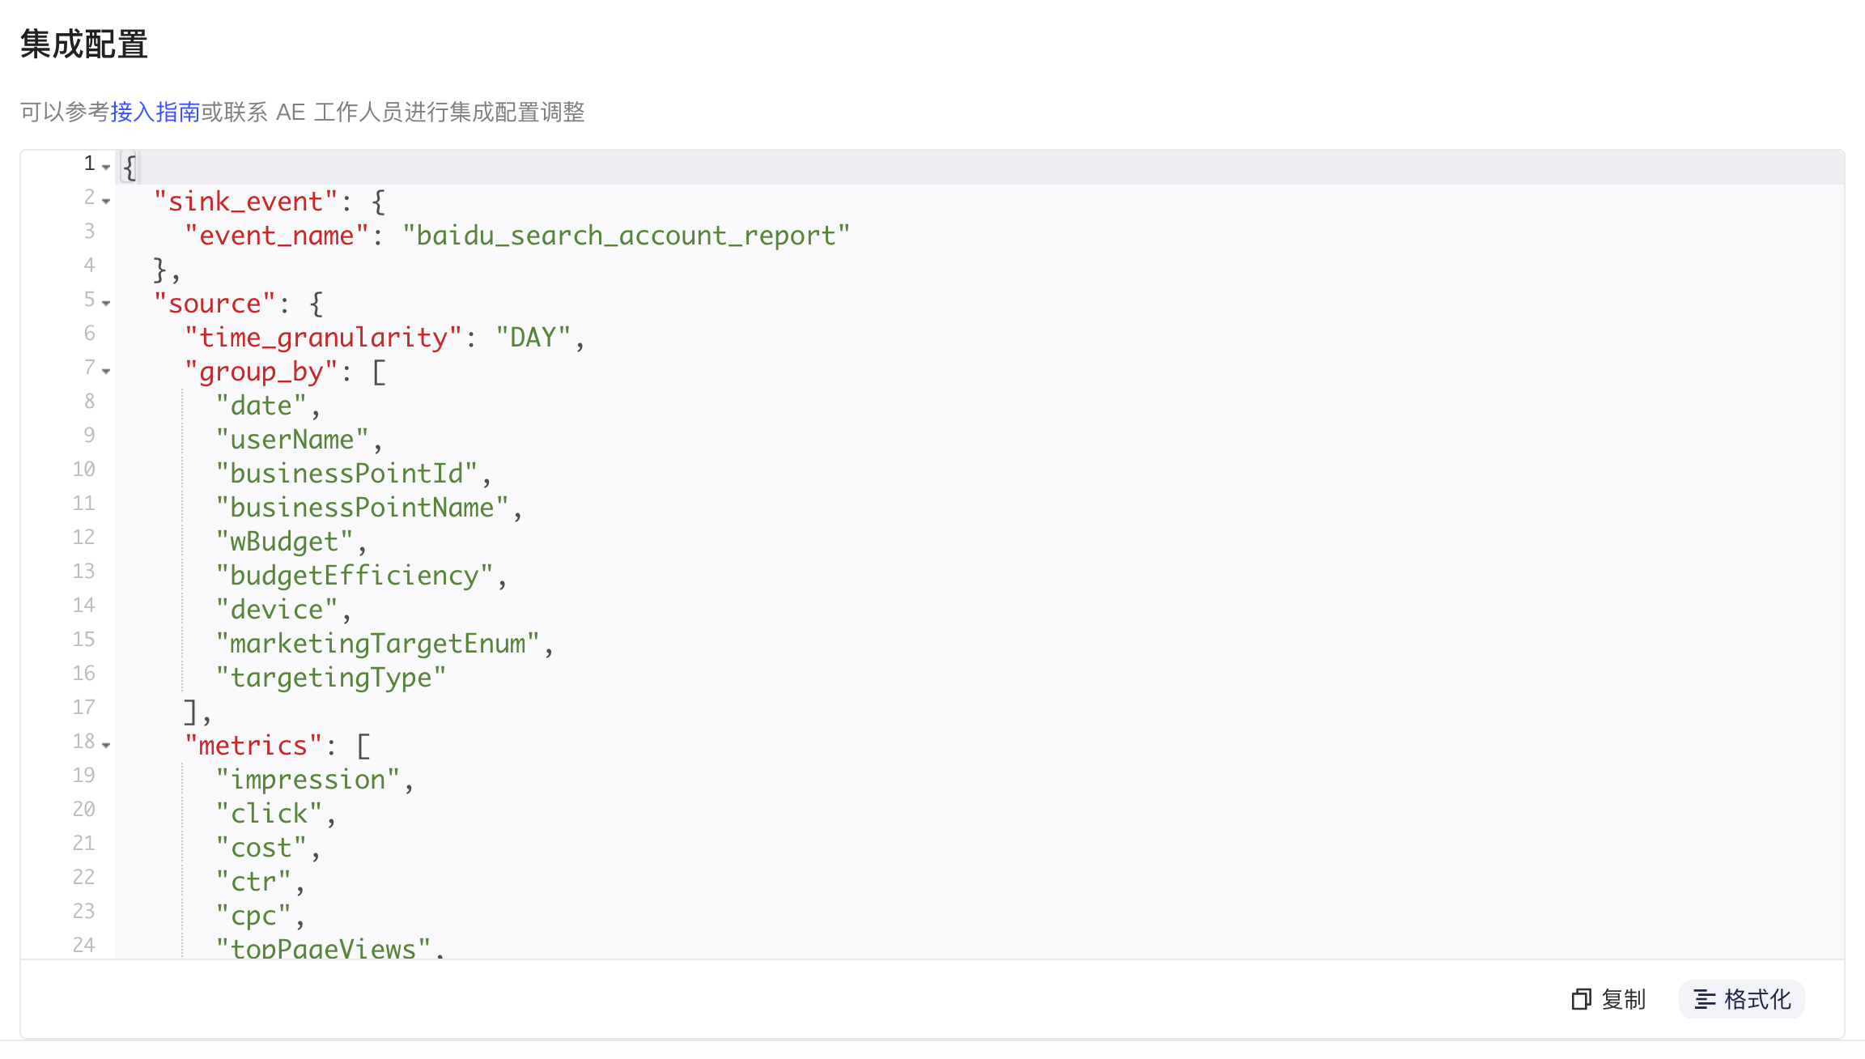Click the "impression" metric
The width and height of the screenshot is (1865, 1059).
pyautogui.click(x=308, y=779)
